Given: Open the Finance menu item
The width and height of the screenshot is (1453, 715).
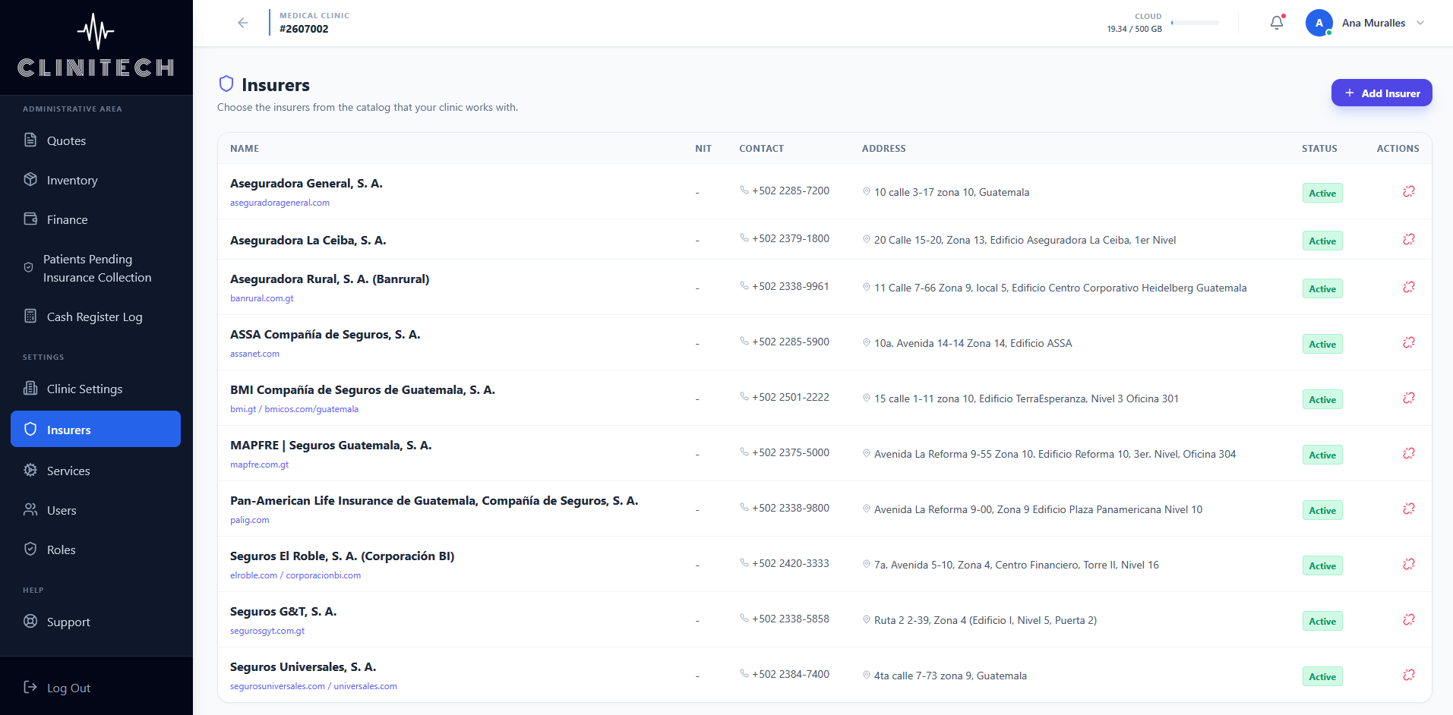Looking at the screenshot, I should [x=96, y=219].
